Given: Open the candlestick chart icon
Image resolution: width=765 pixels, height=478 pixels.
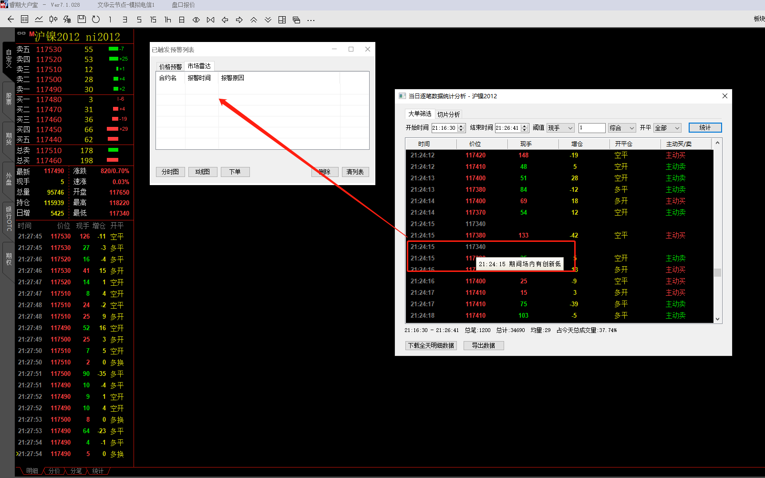Looking at the screenshot, I should 53,20.
